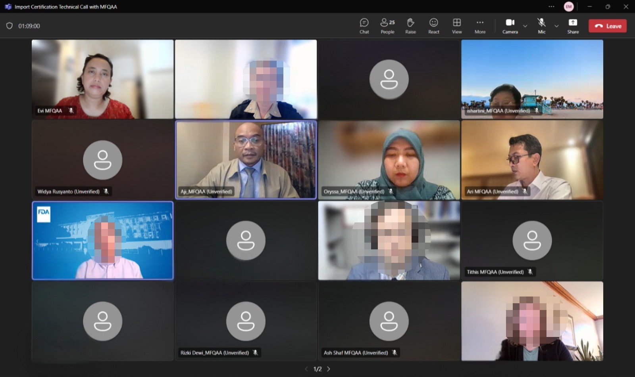635x377 pixels.
Task: Go to next page of participants
Action: coord(329,369)
